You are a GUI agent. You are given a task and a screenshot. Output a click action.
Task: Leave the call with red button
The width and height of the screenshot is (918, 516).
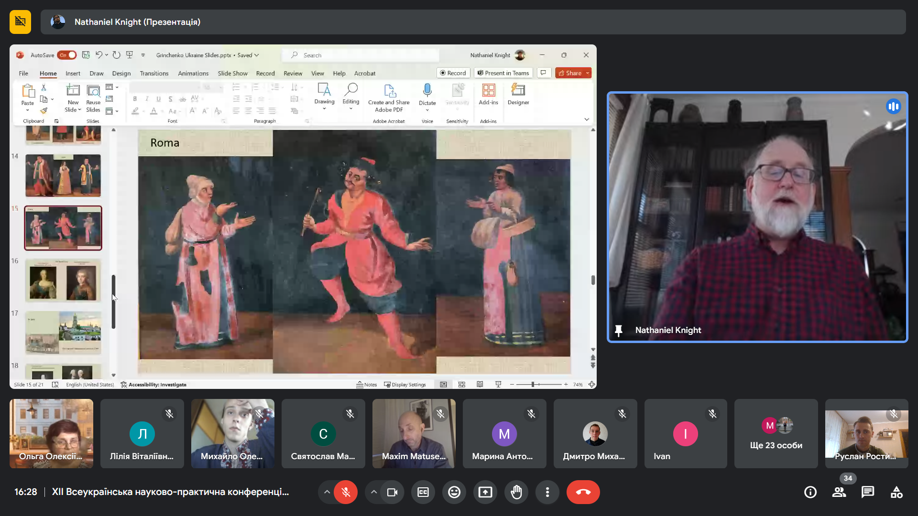point(583,492)
